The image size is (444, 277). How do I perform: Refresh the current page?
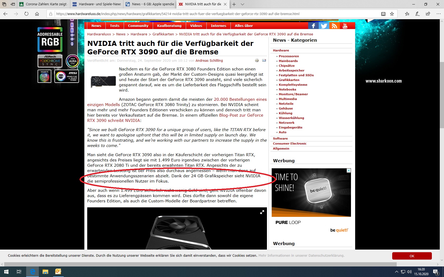point(26,14)
